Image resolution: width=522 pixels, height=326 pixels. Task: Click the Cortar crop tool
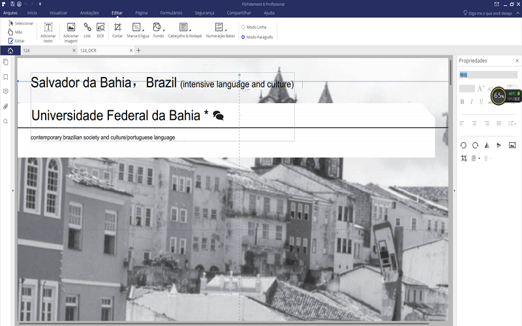click(117, 31)
